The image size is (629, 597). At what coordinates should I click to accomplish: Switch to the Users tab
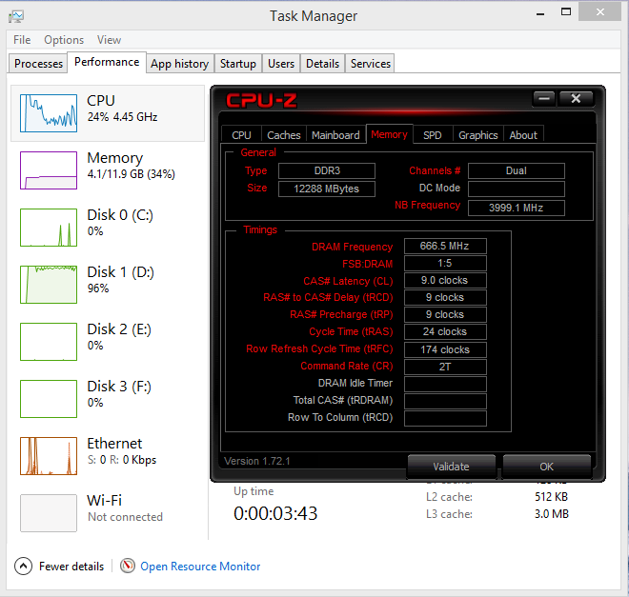pyautogui.click(x=281, y=63)
